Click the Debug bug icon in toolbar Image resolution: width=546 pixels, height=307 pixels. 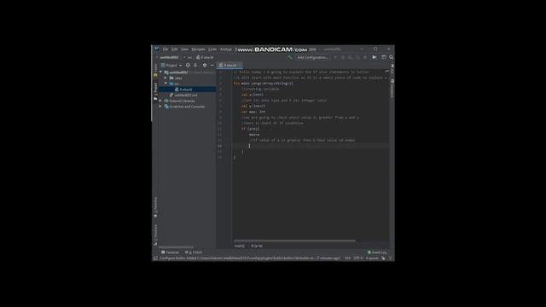coord(343,57)
